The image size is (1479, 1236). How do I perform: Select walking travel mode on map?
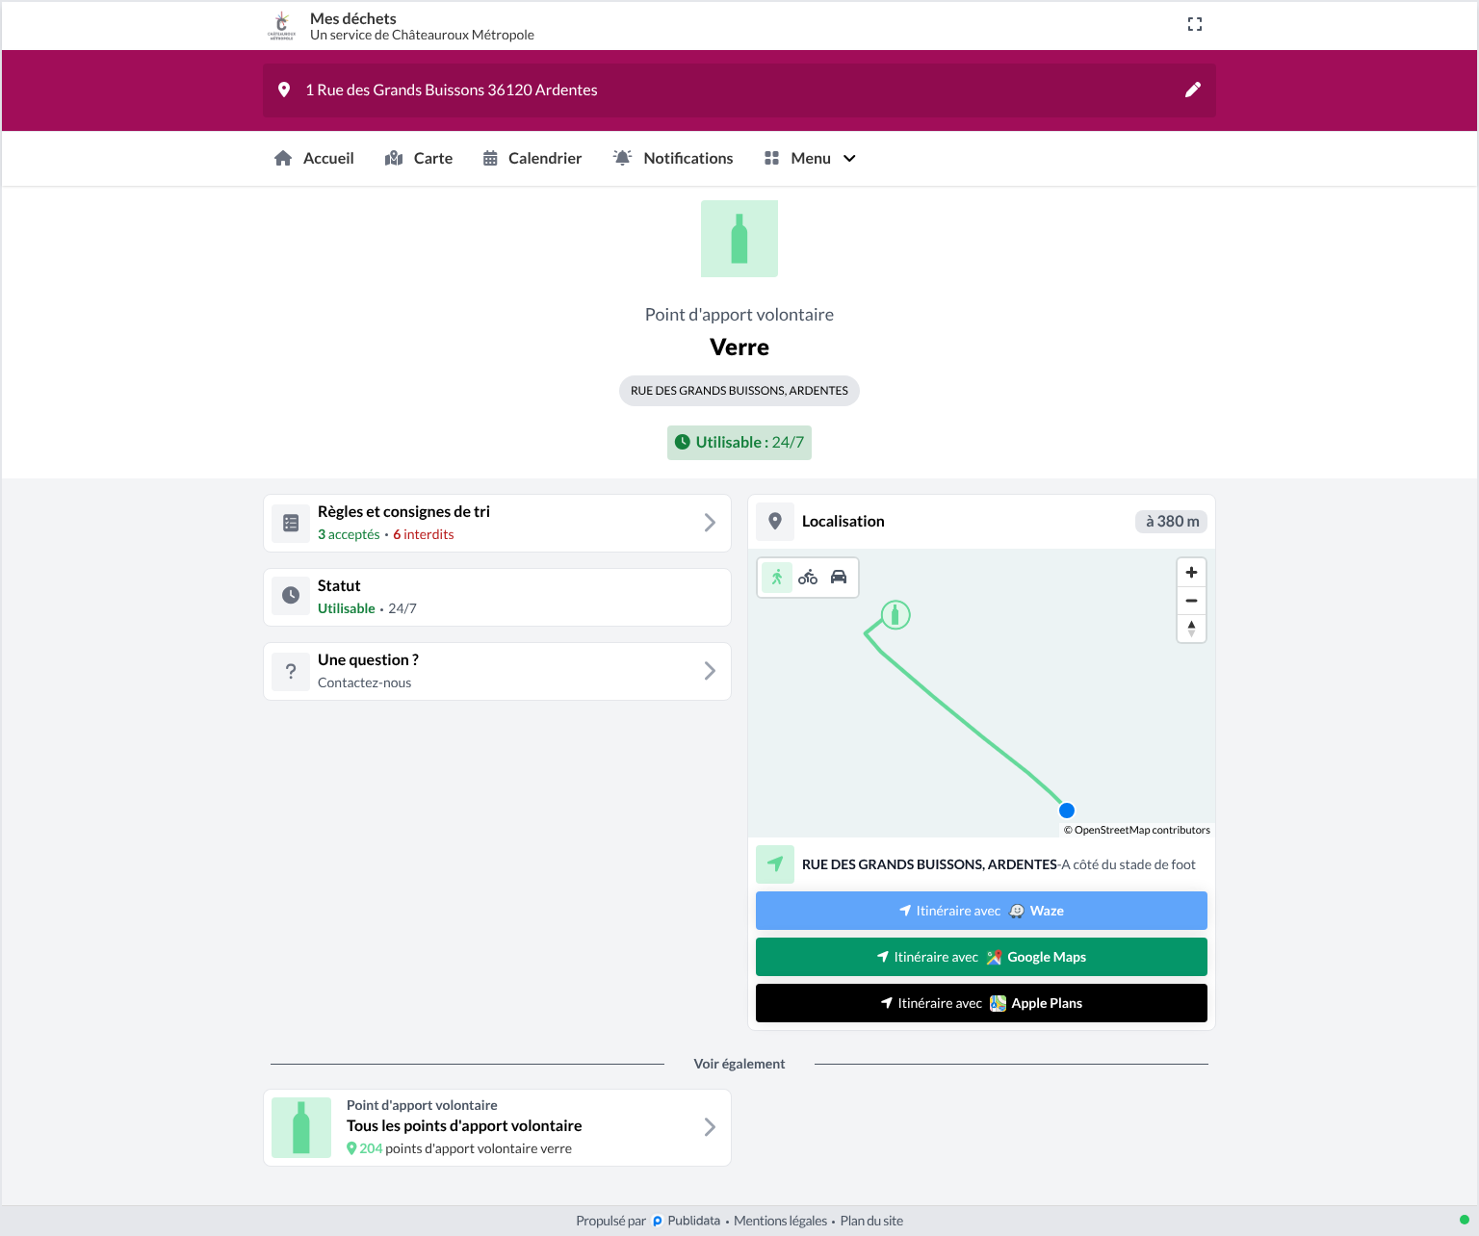(x=777, y=578)
